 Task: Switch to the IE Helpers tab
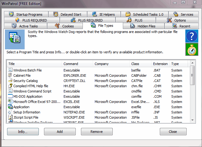[x=104, y=14]
